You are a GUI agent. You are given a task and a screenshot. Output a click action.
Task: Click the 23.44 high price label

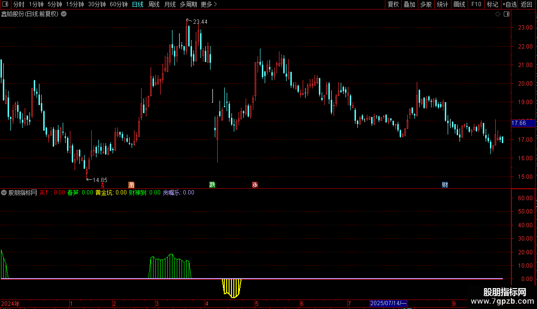200,21
